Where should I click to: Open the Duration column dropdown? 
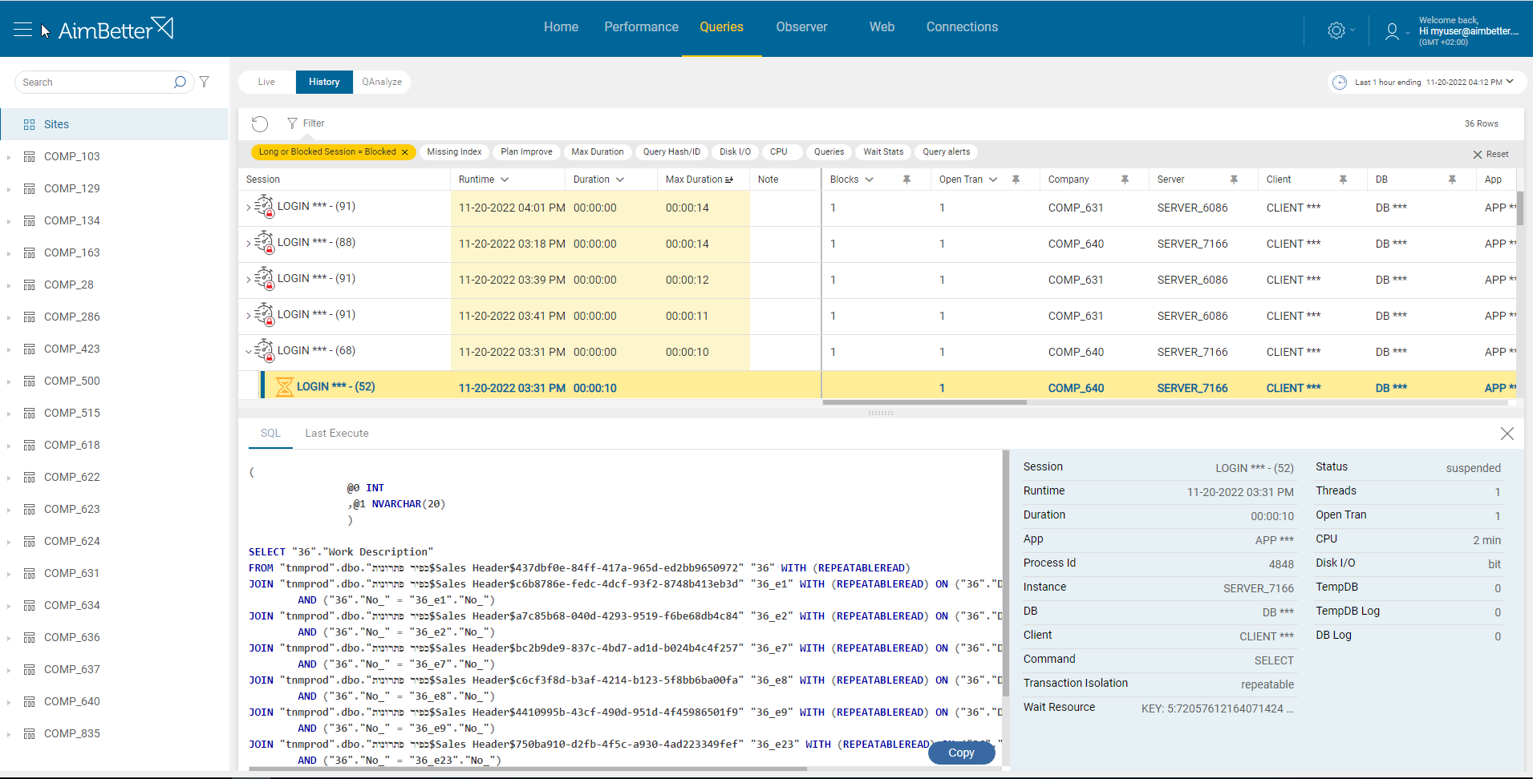click(620, 180)
